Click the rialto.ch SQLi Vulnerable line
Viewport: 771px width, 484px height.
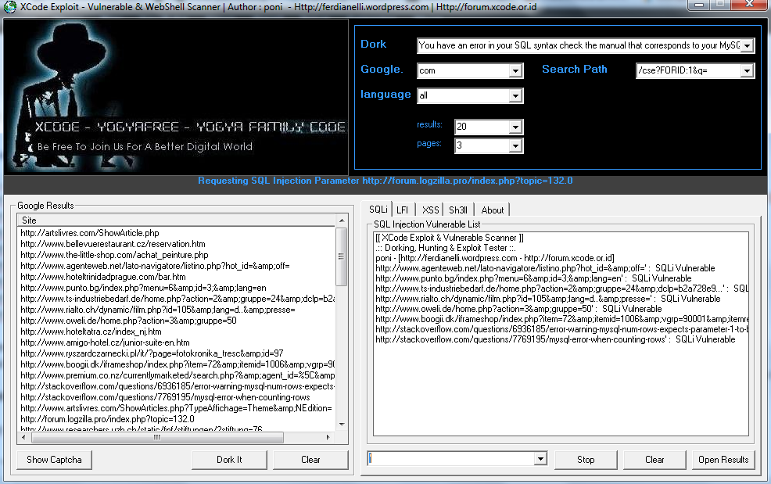[548, 299]
